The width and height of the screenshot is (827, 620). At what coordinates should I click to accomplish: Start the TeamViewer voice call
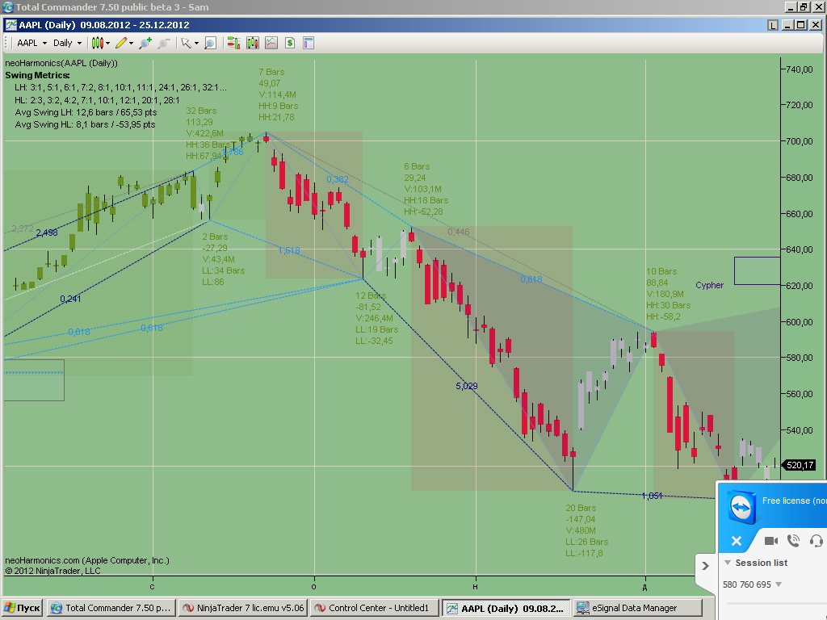point(793,541)
